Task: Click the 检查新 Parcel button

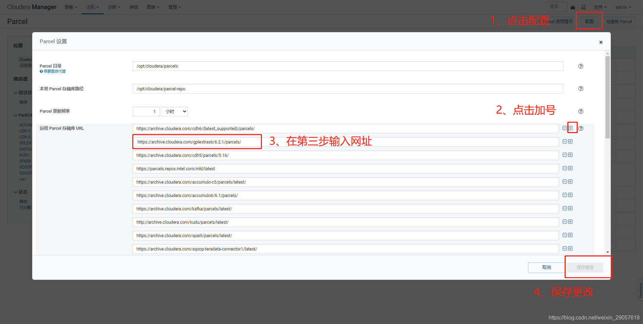Action: (619, 21)
